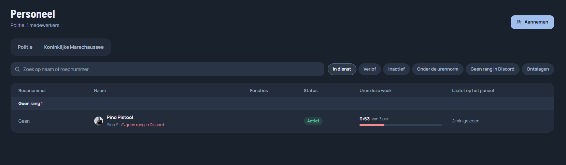The width and height of the screenshot is (566, 165).
Task: Click the add-person icon in Aannemen
Action: (x=519, y=22)
